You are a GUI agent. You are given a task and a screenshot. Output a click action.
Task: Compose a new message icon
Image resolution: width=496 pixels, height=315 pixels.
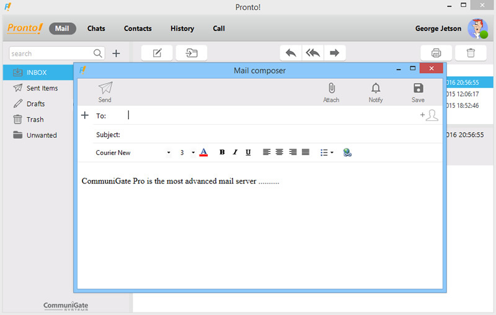point(157,53)
